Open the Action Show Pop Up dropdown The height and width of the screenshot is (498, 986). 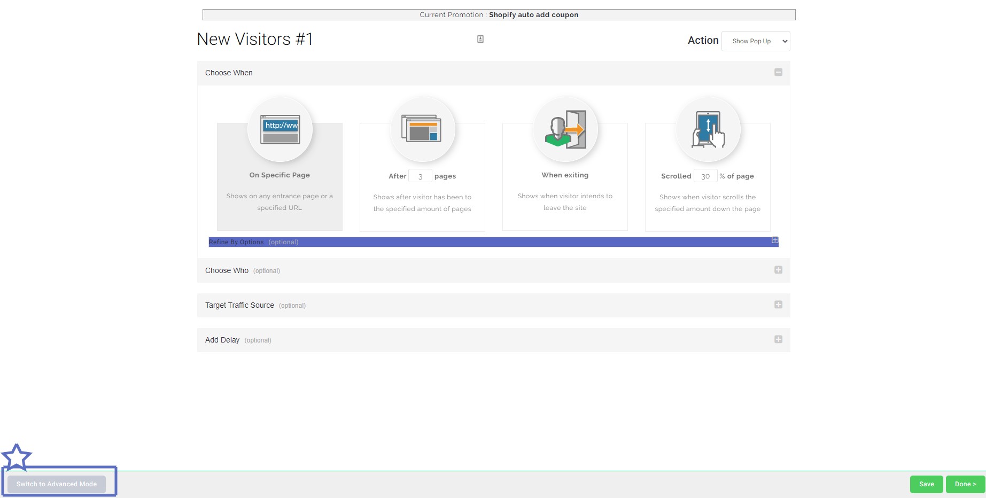click(x=755, y=41)
